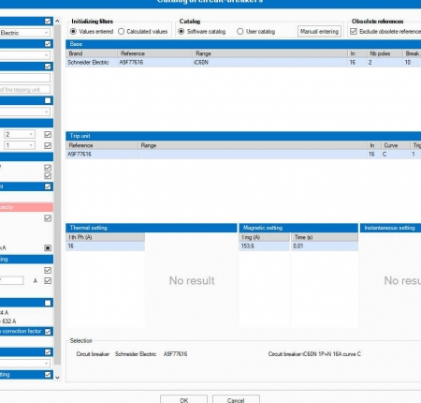Open Manual entering
The height and width of the screenshot is (403, 421).
pos(319,32)
